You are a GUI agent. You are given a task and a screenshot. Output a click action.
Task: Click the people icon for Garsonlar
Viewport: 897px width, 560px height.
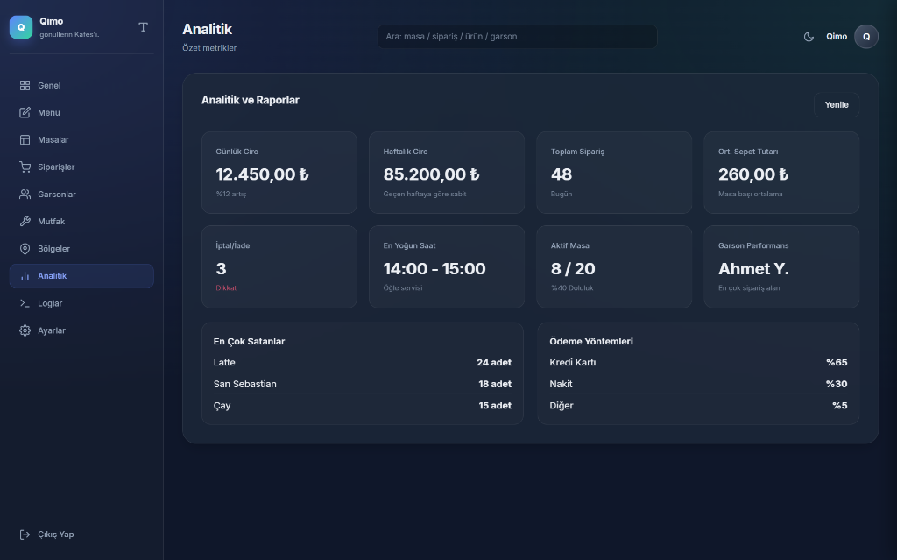[25, 195]
